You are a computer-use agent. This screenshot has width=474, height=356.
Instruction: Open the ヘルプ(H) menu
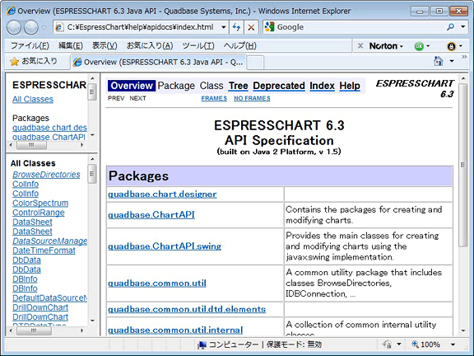[x=240, y=45]
